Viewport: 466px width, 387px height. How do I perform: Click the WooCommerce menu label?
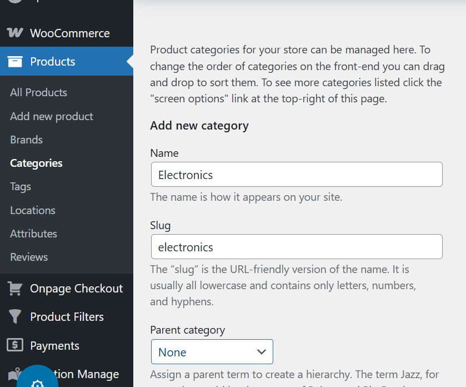coord(69,33)
